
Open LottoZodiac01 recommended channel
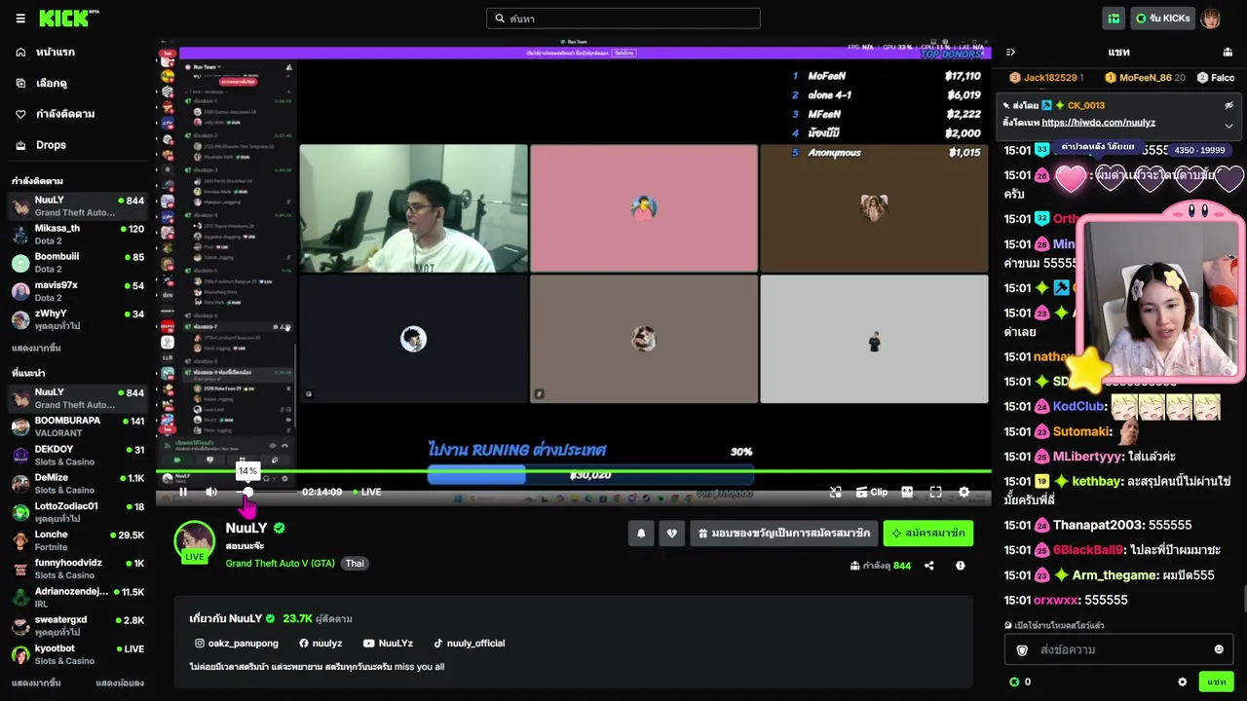(x=78, y=511)
